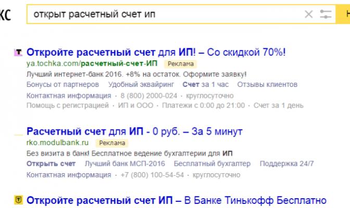350x208 pixels.
Task: Click 'Помощь с регистрацией' text
Action: coord(68,105)
